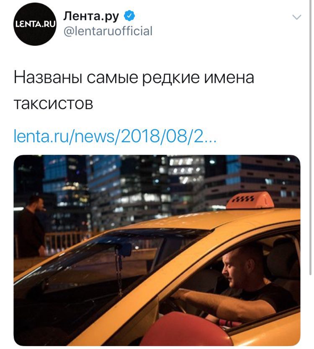Follow the lenta.ru/news/2018/08/2… link

115,136
